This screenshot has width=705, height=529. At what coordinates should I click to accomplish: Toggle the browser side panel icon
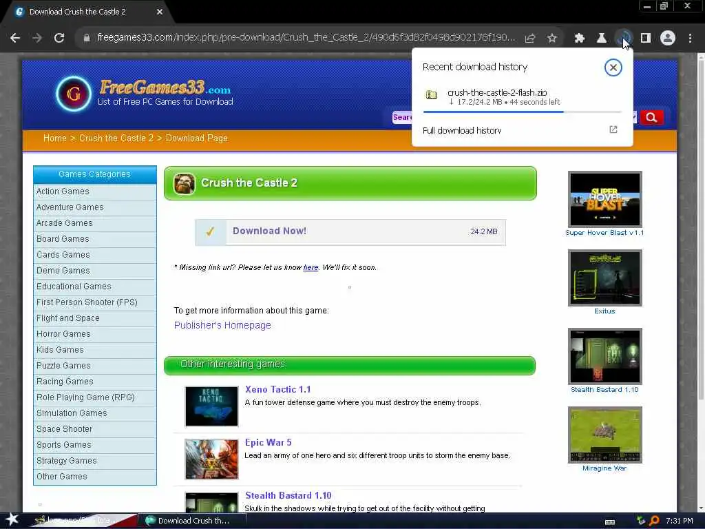[x=646, y=39]
